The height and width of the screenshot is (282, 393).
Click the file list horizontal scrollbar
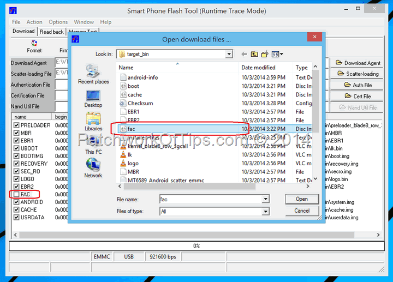tap(190, 186)
